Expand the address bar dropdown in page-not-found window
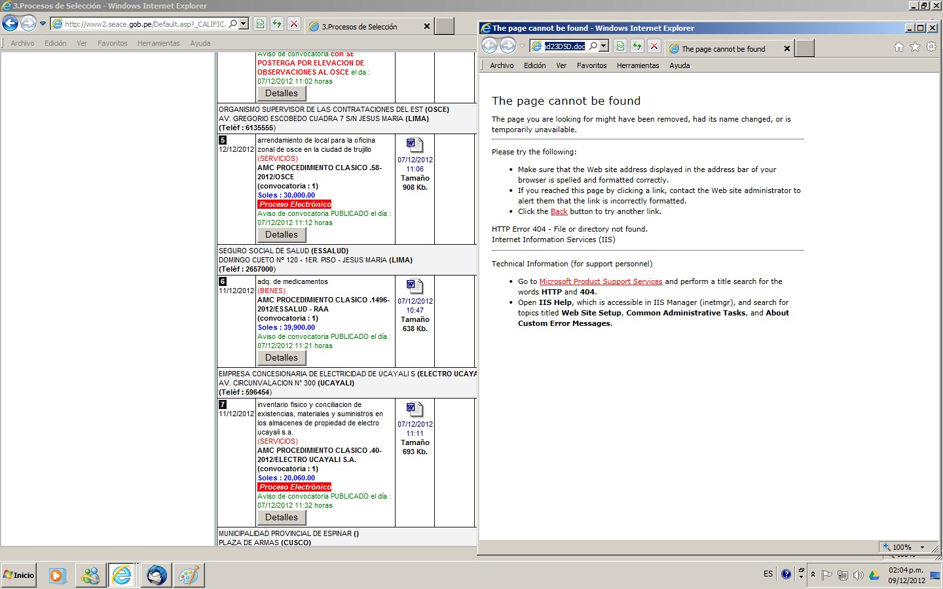The image size is (943, 589). pyautogui.click(x=604, y=46)
